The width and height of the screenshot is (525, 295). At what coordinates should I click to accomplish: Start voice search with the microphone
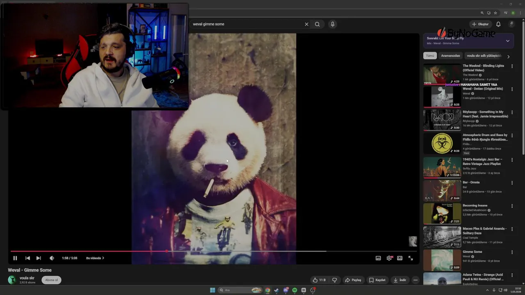click(333, 24)
